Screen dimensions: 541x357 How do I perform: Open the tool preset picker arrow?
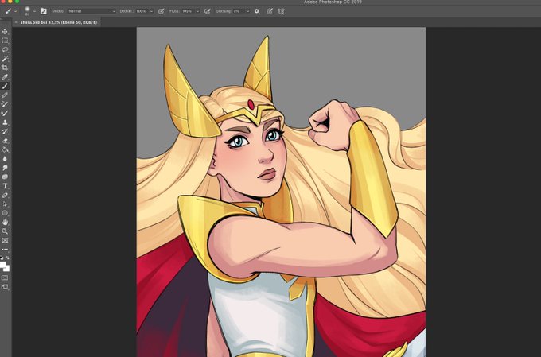[x=15, y=11]
